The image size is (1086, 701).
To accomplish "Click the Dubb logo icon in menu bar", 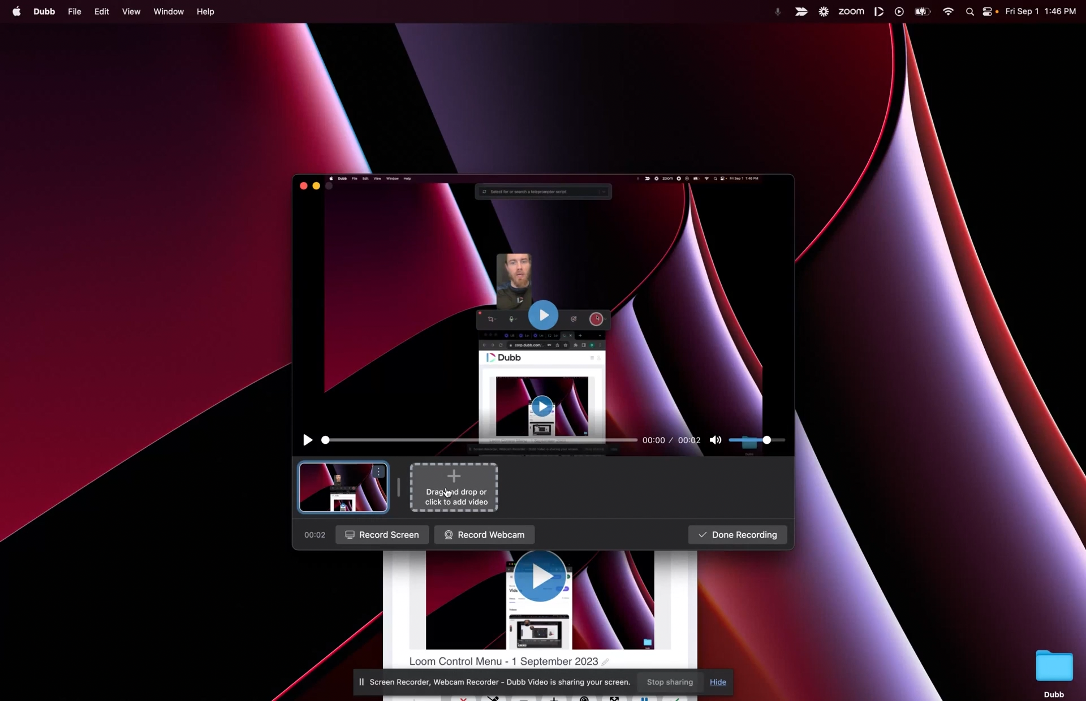I will point(878,11).
